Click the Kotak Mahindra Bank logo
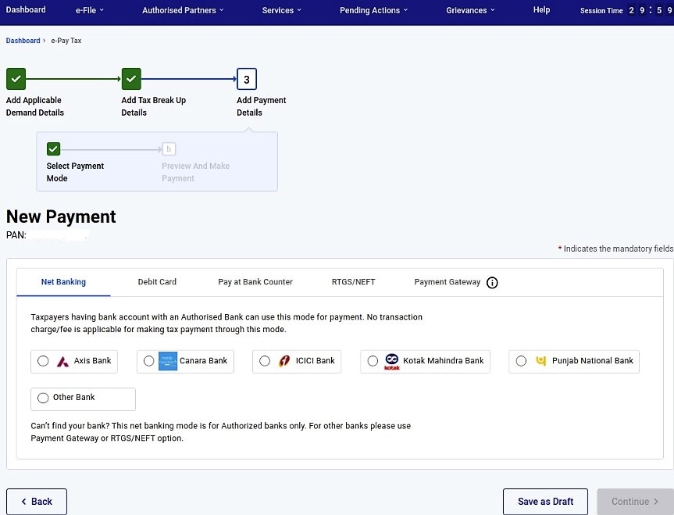 point(391,361)
